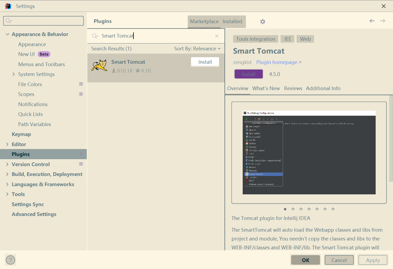Close the Settings dialog window

384,6
